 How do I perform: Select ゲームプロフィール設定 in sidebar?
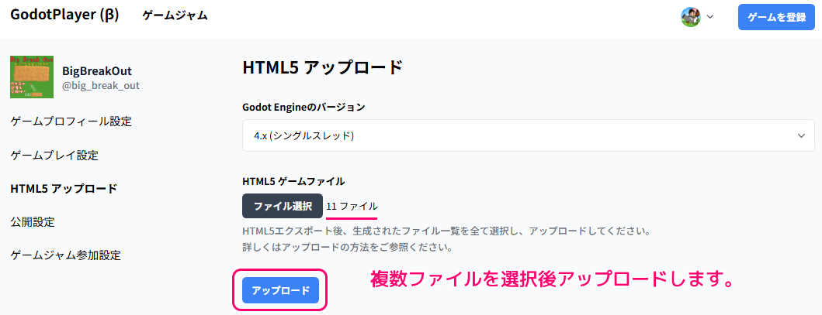pos(71,122)
